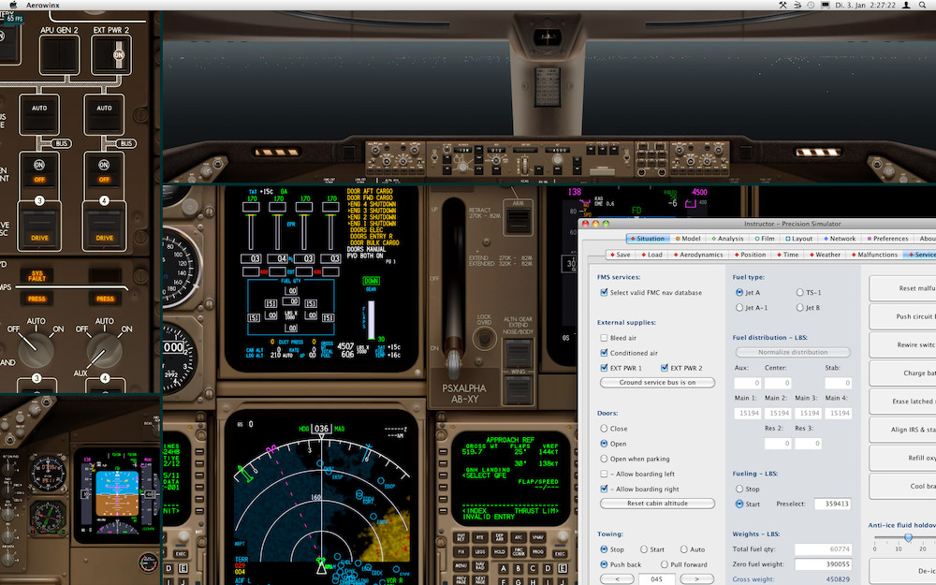Screen dimensions: 936x585
Task: Select Jet A-1 fuel type
Action: pyautogui.click(x=739, y=307)
